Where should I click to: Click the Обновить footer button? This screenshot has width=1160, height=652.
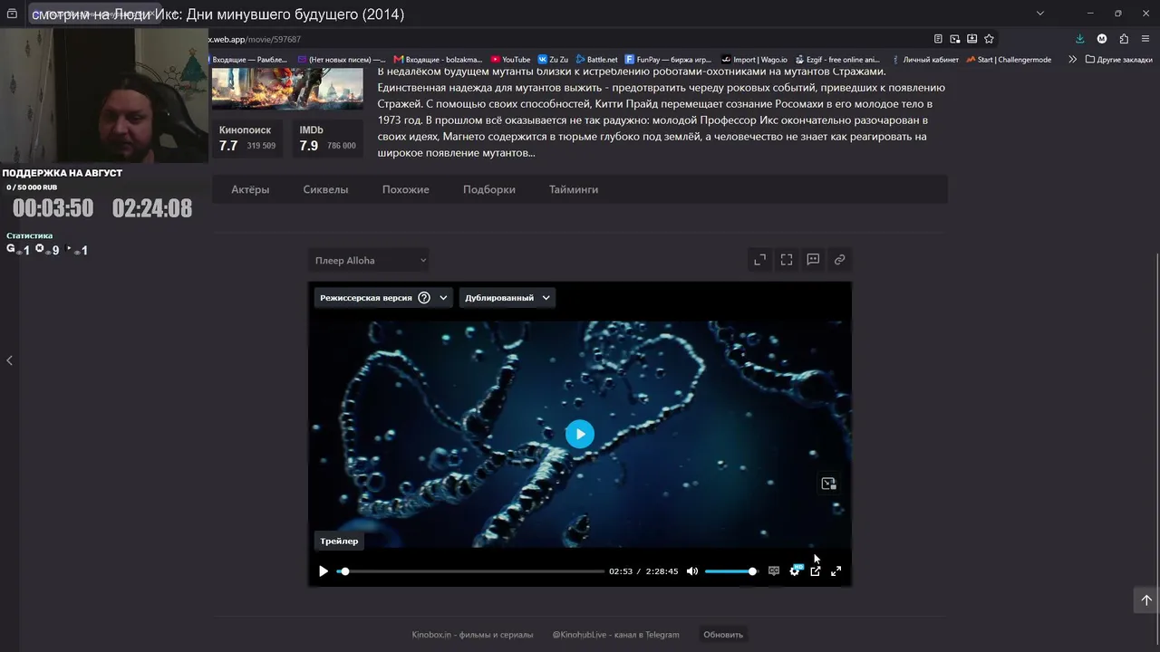coord(723,635)
